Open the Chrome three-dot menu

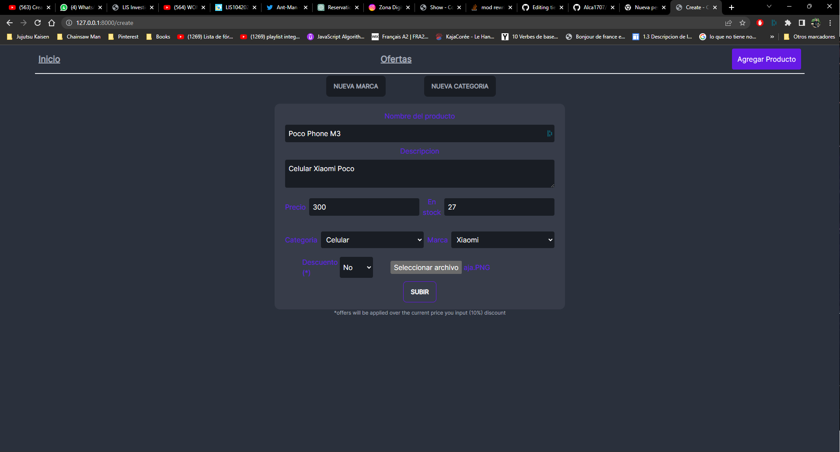tap(830, 23)
